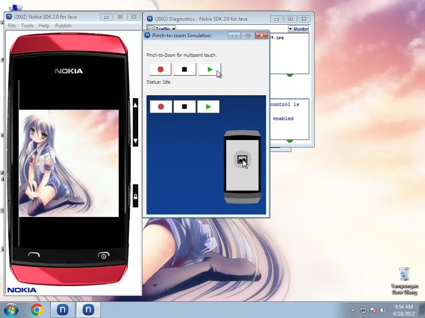Image resolution: width=425 pixels, height=318 pixels.
Task: Click the speaker volume tray icon
Action: click(383, 310)
